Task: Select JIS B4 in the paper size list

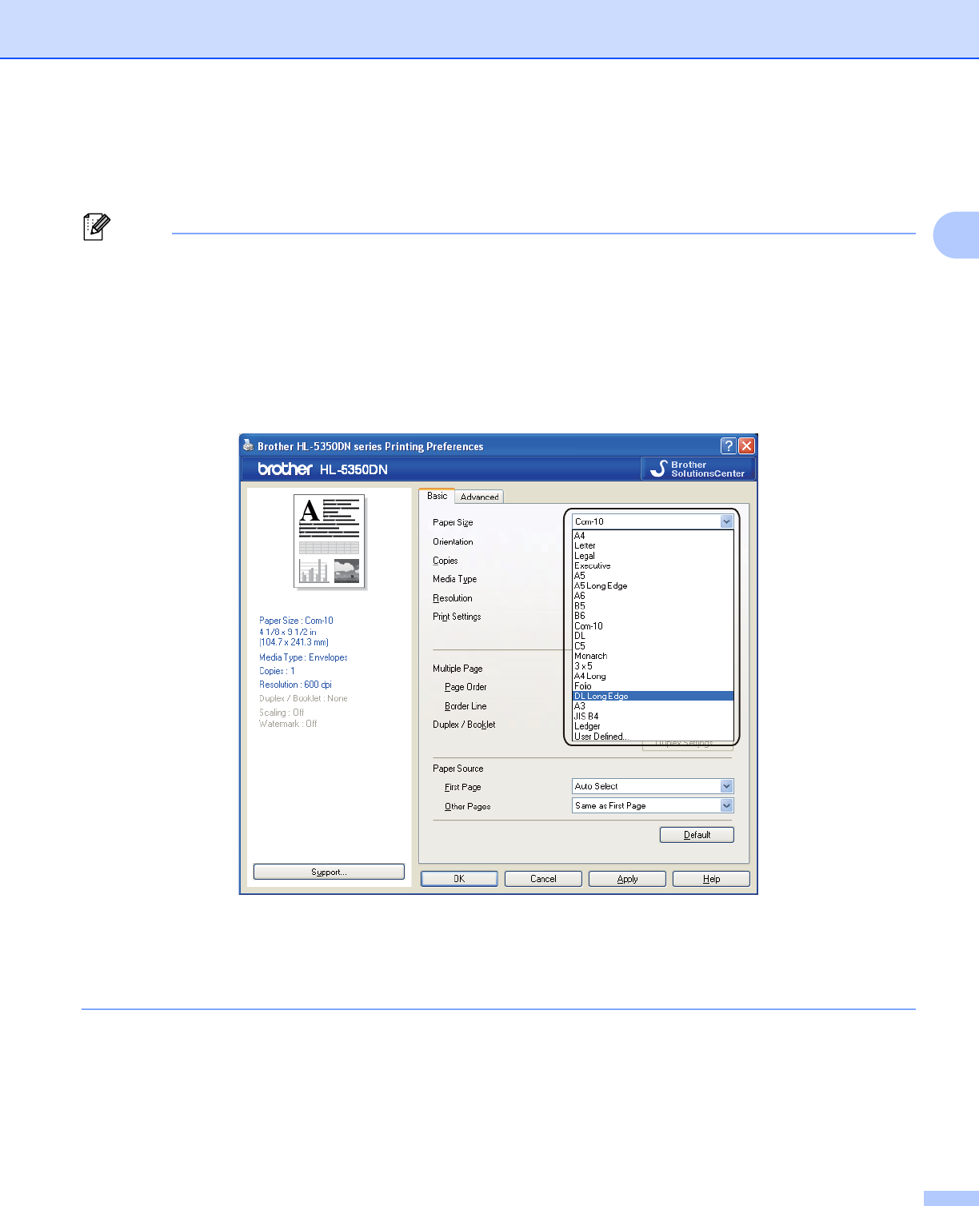Action: click(x=653, y=717)
